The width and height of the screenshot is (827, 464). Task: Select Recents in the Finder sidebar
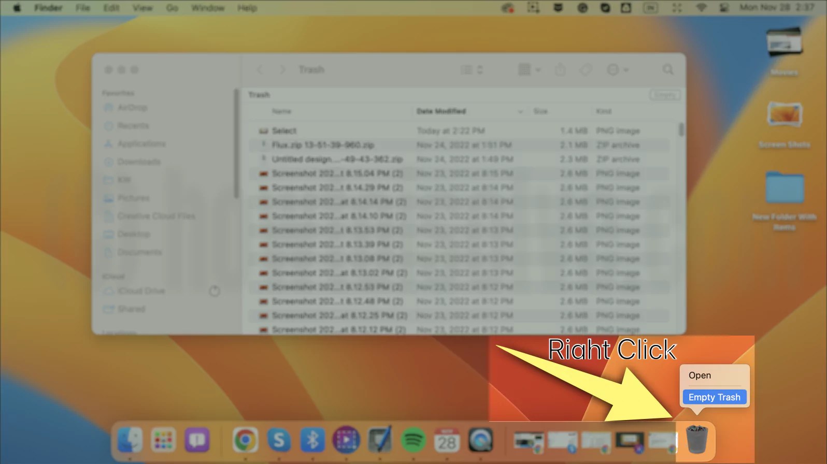tap(127, 126)
